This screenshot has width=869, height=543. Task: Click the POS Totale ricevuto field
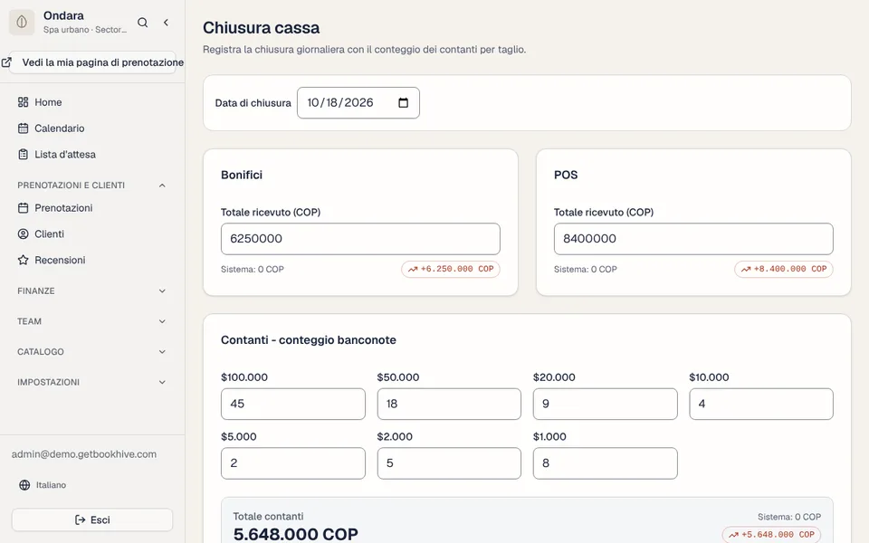693,239
